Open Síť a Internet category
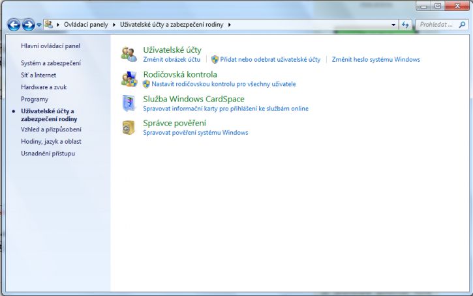This screenshot has height=296, width=473. click(x=38, y=75)
